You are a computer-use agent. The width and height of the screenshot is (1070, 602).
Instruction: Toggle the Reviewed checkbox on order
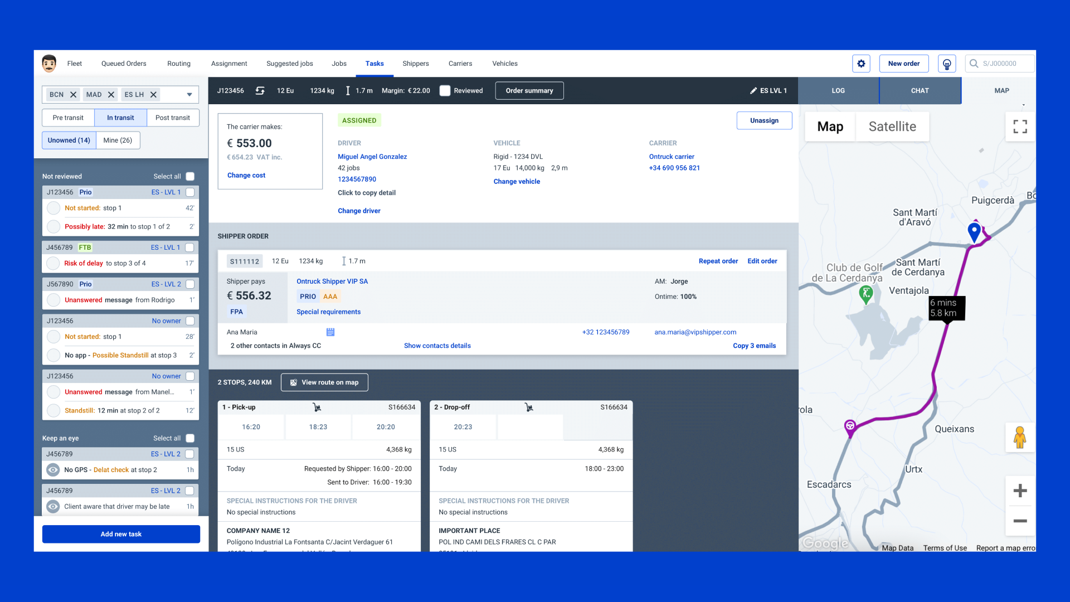pyautogui.click(x=445, y=90)
